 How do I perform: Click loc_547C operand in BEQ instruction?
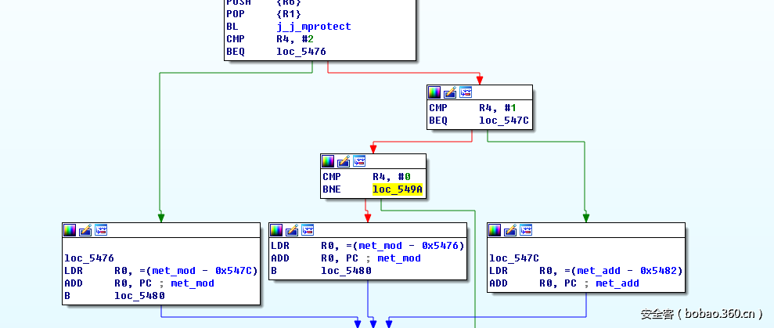504,121
